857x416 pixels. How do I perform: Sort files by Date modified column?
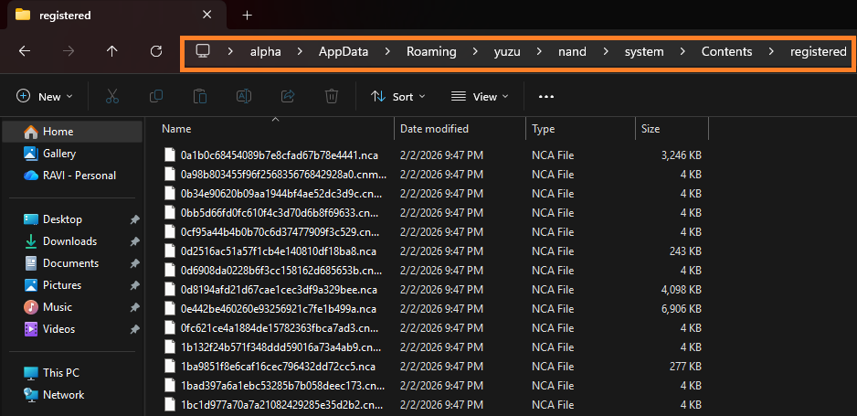[434, 129]
